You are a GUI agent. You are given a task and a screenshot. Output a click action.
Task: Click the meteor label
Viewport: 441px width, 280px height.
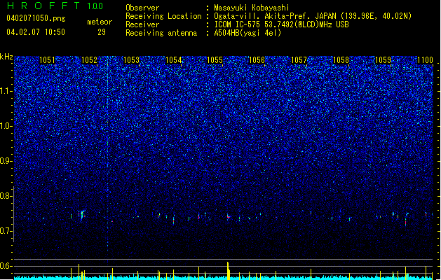(x=100, y=22)
